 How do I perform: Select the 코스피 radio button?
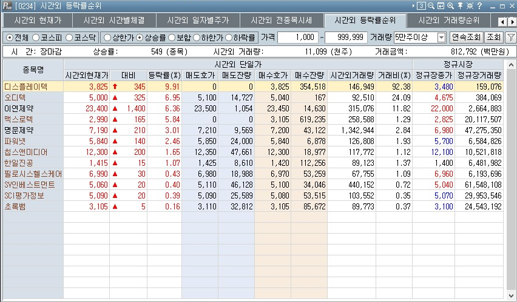[x=35, y=38]
